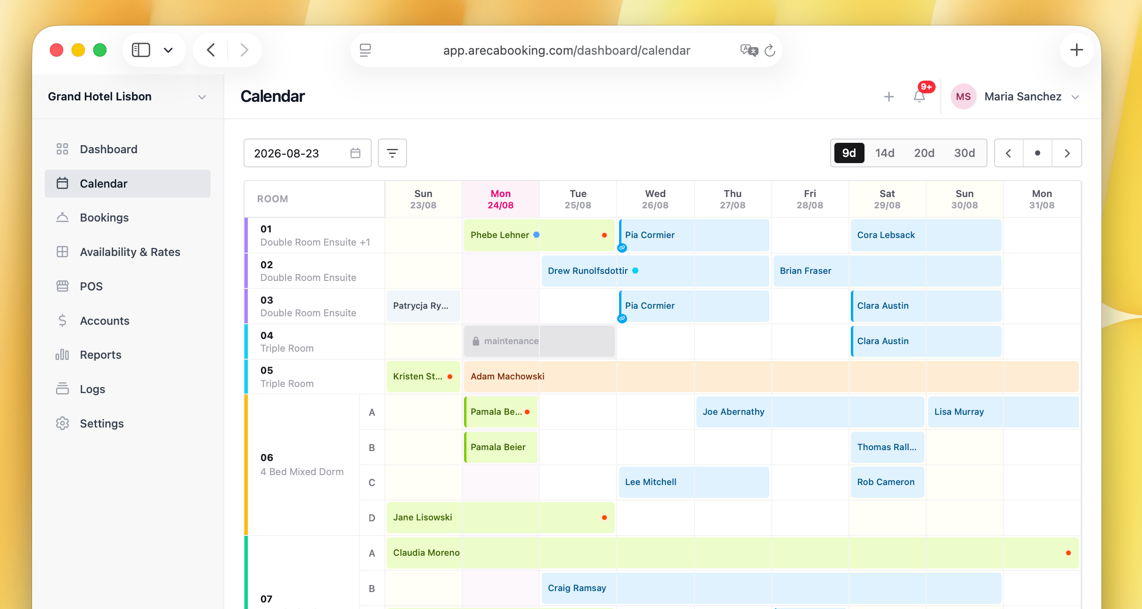This screenshot has width=1142, height=609.
Task: Click the MS user avatar
Action: pyautogui.click(x=963, y=97)
